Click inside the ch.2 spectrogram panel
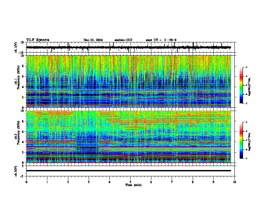The height and width of the screenshot is (204, 264). [x=129, y=137]
